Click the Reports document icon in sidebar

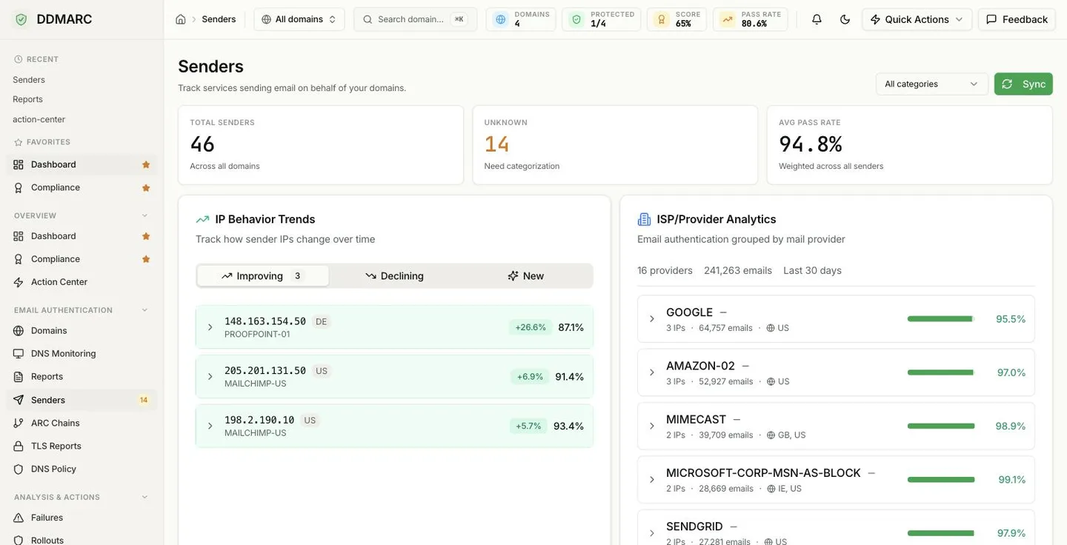[19, 377]
